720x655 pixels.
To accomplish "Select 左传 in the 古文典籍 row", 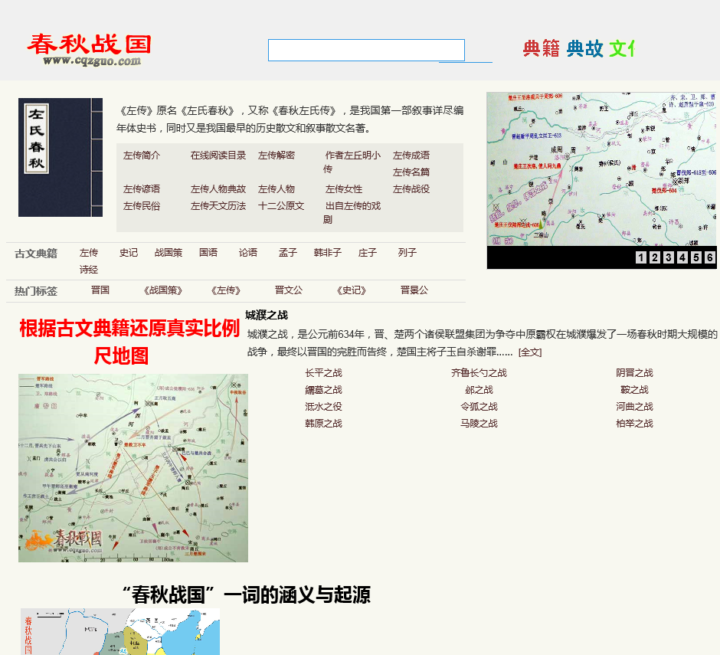I will pyautogui.click(x=89, y=253).
